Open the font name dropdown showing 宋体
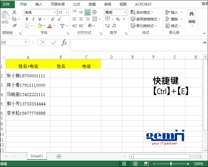This screenshot has height=167, width=208. click(x=55, y=13)
